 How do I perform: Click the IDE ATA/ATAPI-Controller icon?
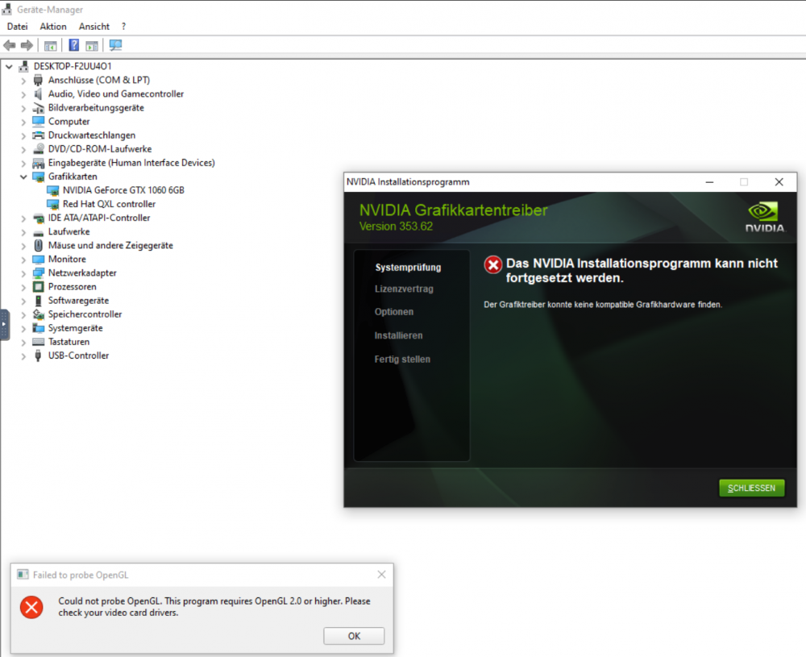click(x=38, y=218)
